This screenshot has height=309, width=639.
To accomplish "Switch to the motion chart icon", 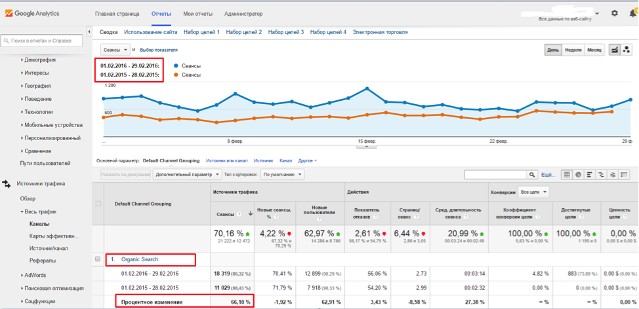I will (626, 50).
